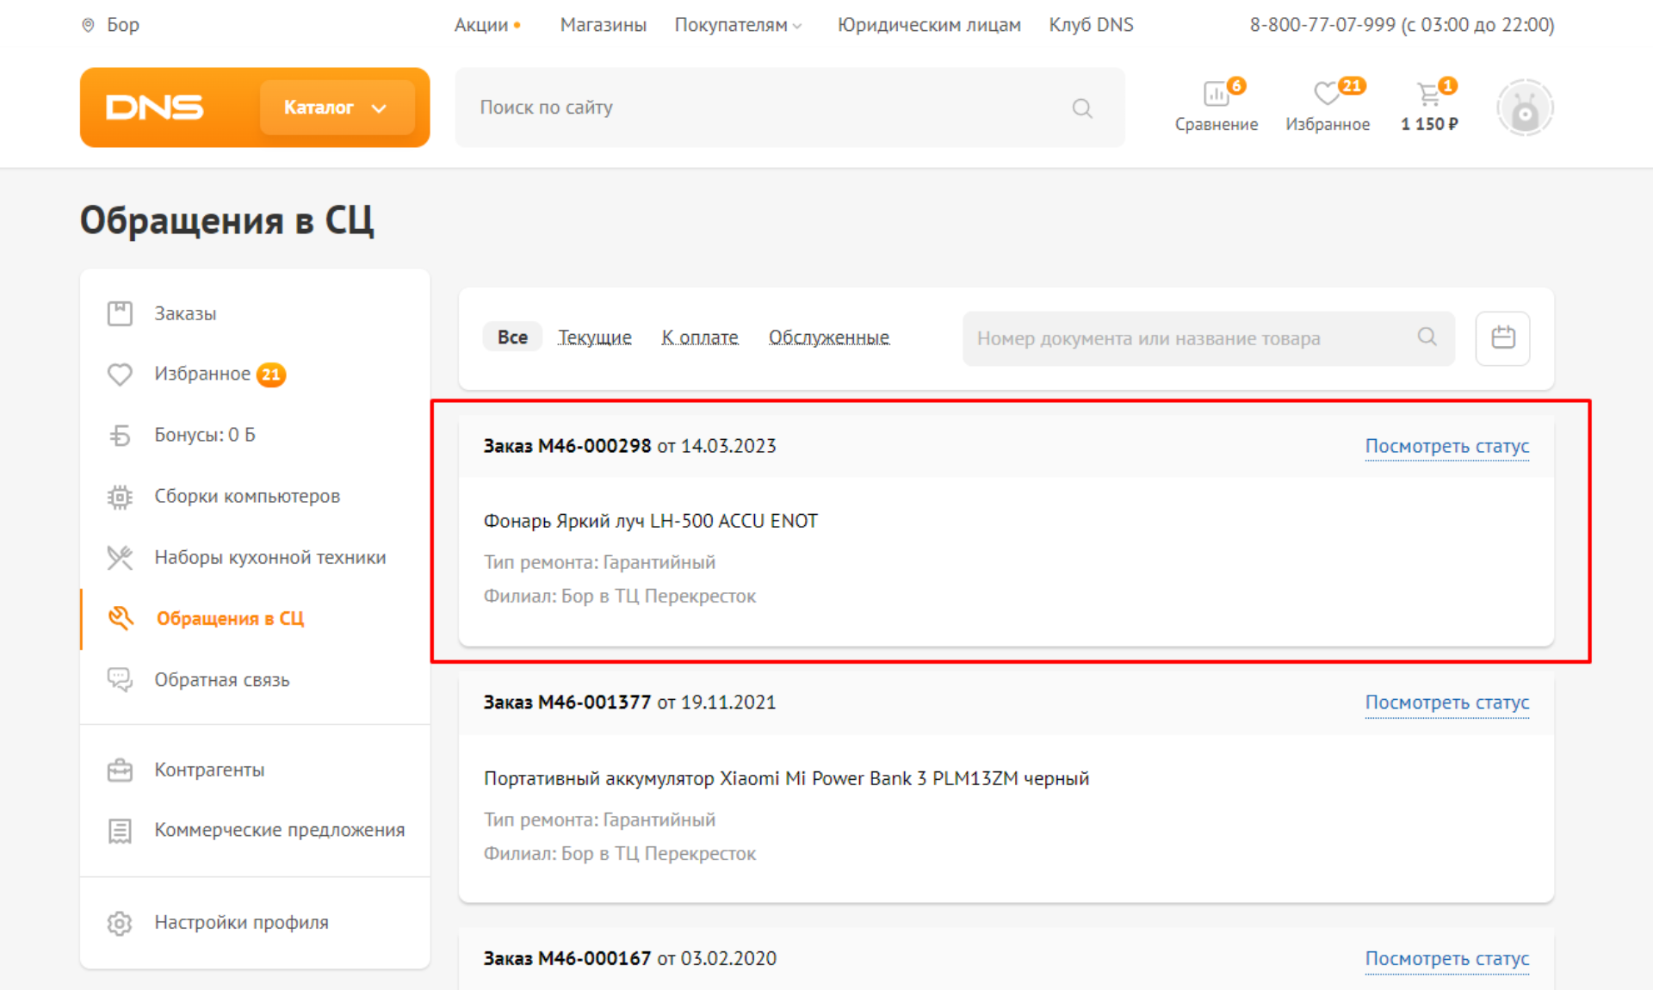Open the Каталог dropdown

pos(337,108)
